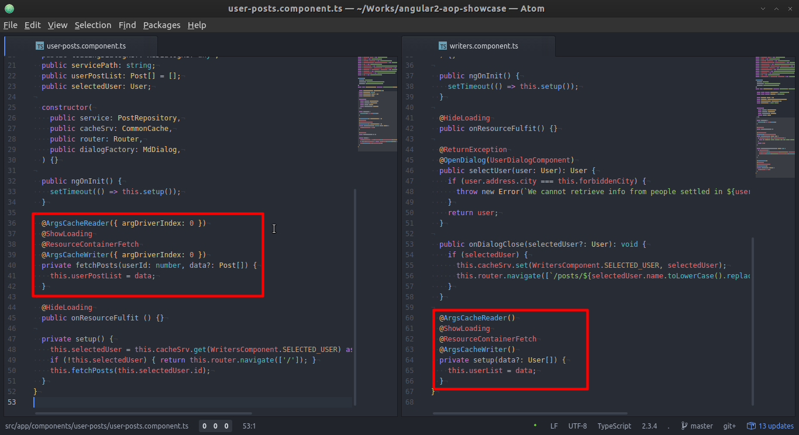The width and height of the screenshot is (799, 435).
Task: Click the green status dot in status bar
Action: click(535, 426)
